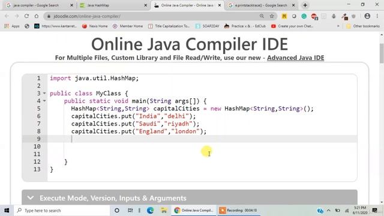Click the 'import java.util.HashMap;' code line
The height and width of the screenshot is (216, 384).
click(94, 79)
